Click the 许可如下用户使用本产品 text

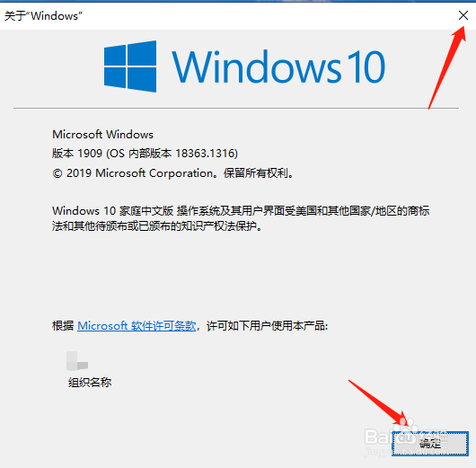267,326
